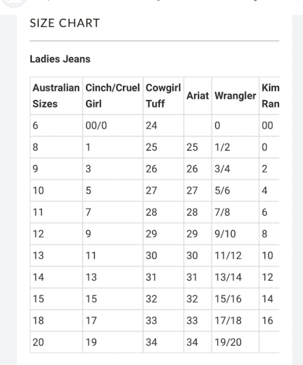Select Wrangler size 19/20 cell
Image resolution: width=303 pixels, height=365 pixels.
[228, 342]
